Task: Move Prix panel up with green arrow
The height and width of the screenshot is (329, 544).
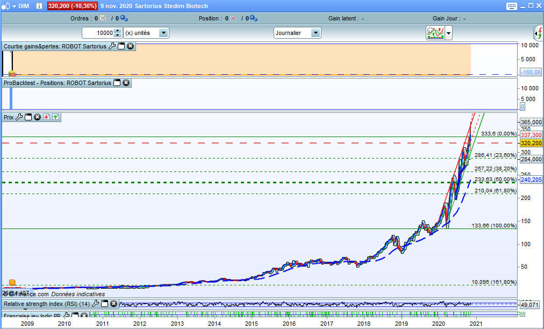Action: 55,117
